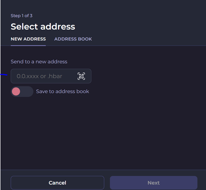
Task: Click the "Select address" heading
Action: point(43,27)
